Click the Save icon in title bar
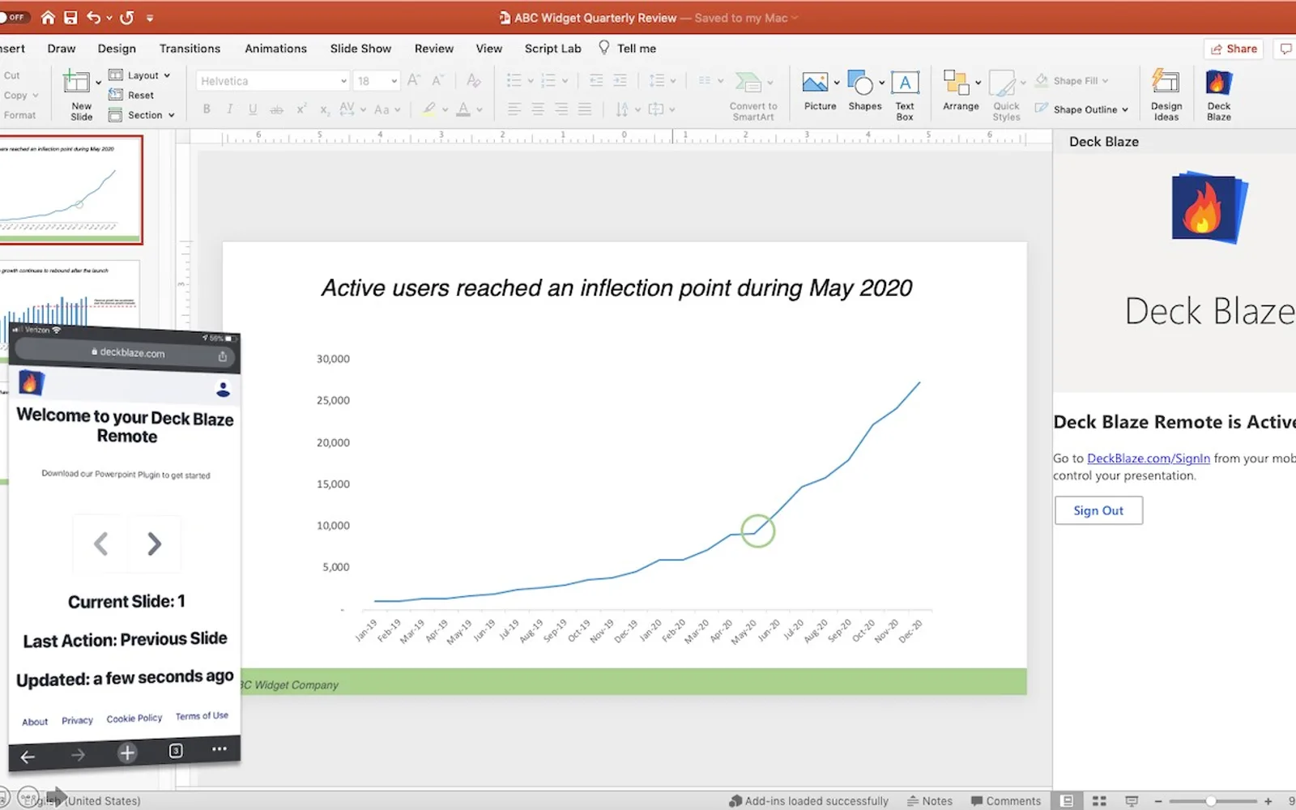 click(70, 17)
